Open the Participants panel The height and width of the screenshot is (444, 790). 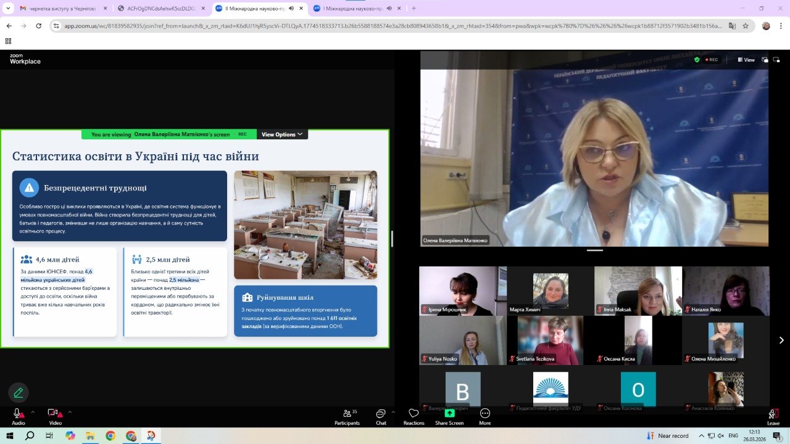coord(347,416)
